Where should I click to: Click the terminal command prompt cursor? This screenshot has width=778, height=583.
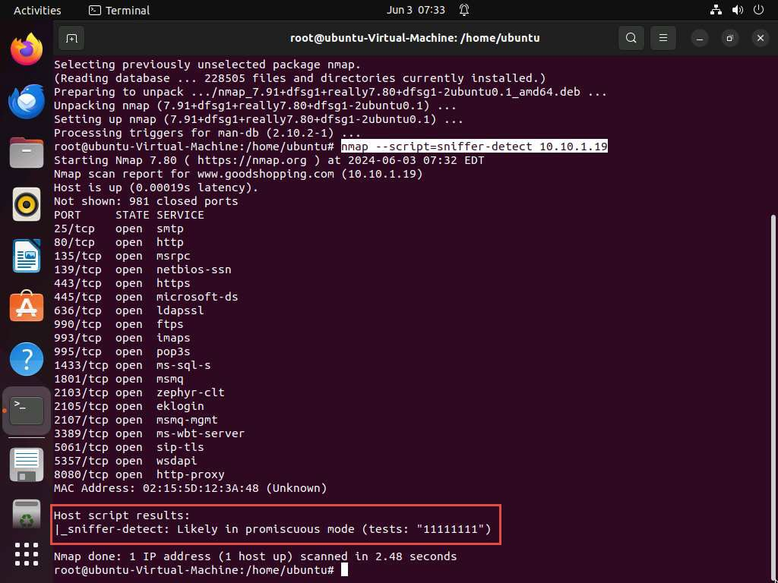(x=344, y=570)
